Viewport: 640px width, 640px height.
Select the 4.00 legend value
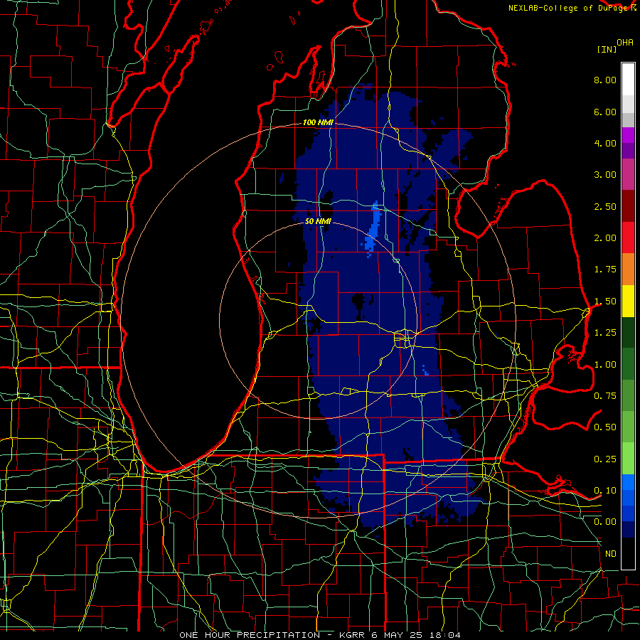(605, 143)
